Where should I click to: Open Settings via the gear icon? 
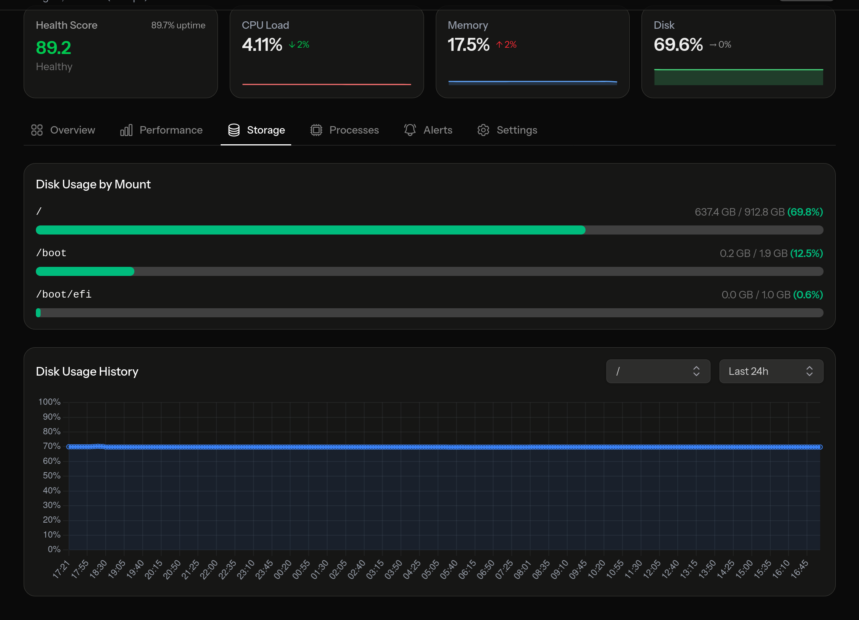click(x=483, y=130)
